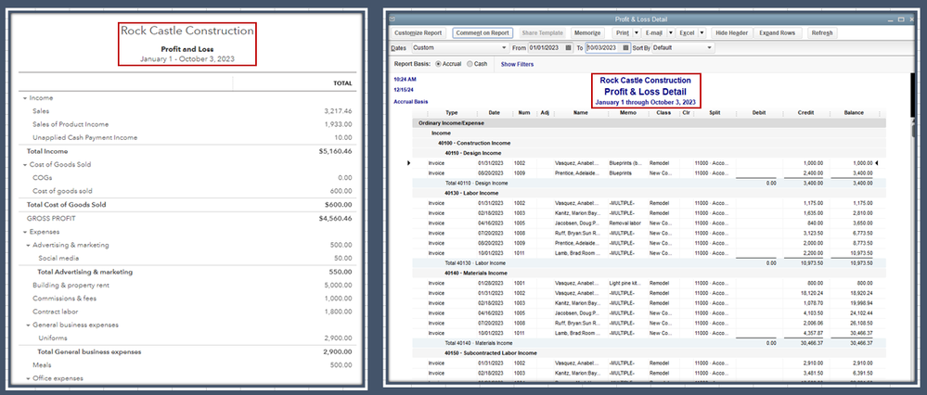Screen dimensions: 927x395
Task: Click the Comment on Report button
Action: coord(483,33)
